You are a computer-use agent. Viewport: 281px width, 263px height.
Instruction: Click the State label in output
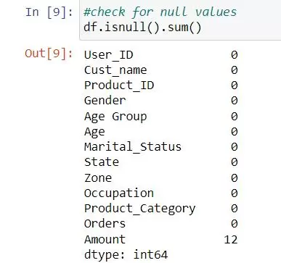point(102,162)
